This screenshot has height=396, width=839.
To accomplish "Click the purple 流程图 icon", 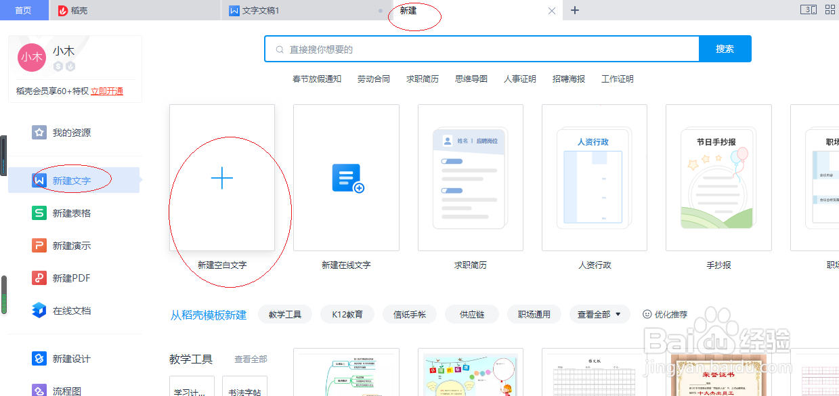I will pos(39,391).
